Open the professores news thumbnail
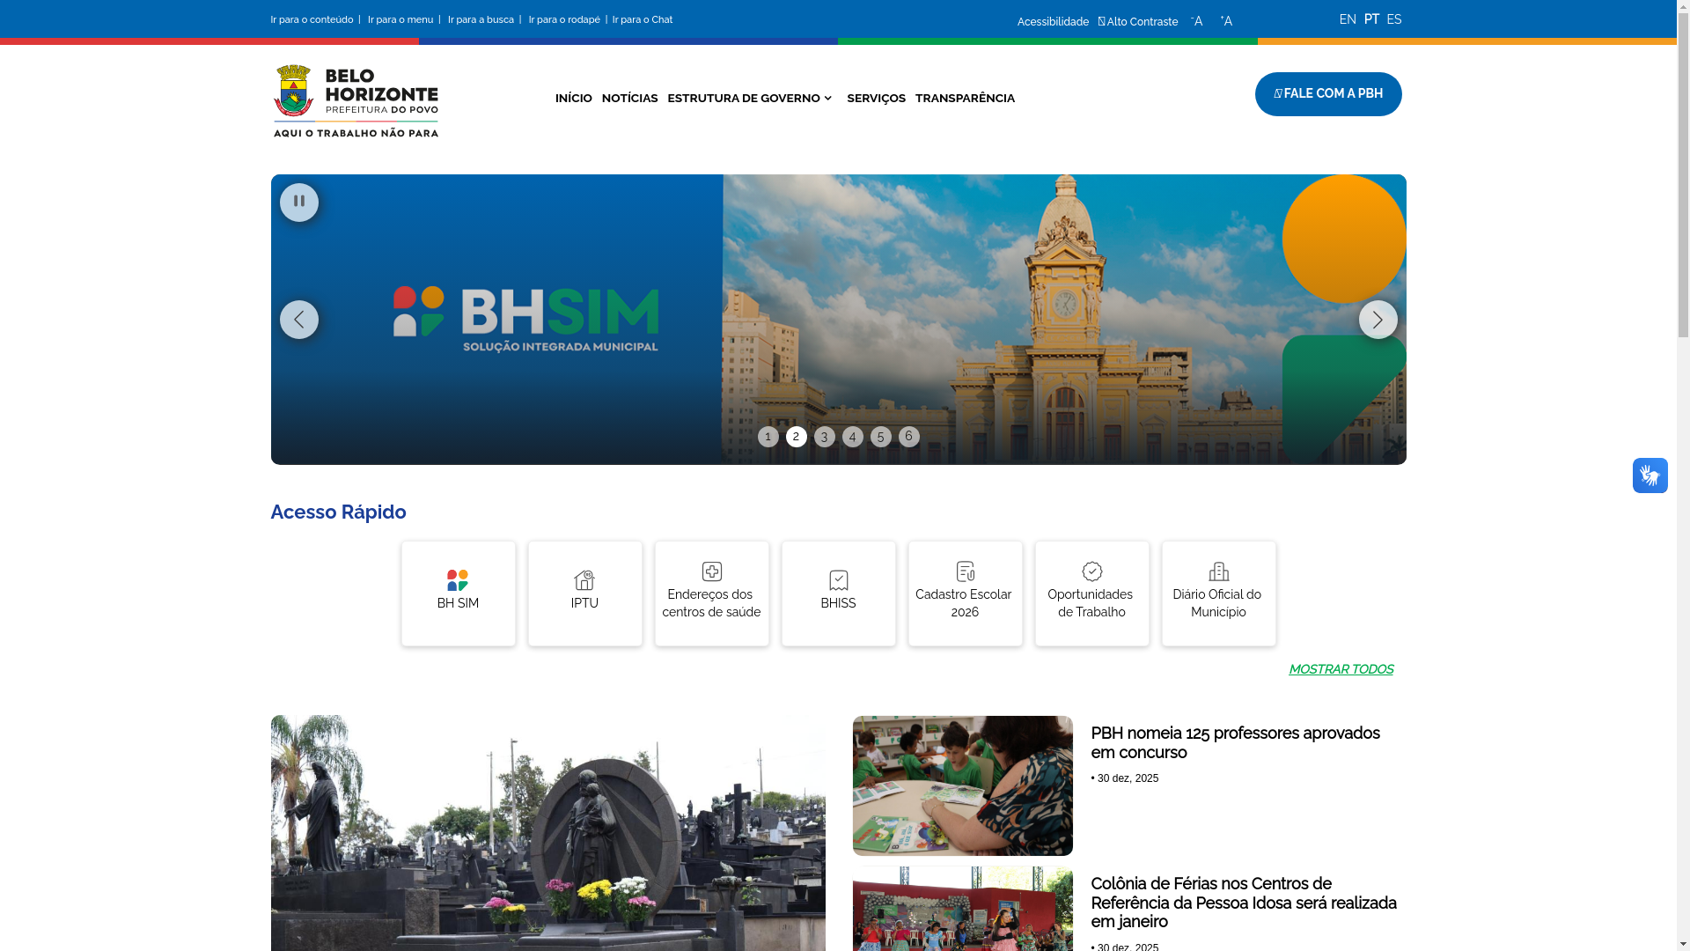 [x=963, y=785]
